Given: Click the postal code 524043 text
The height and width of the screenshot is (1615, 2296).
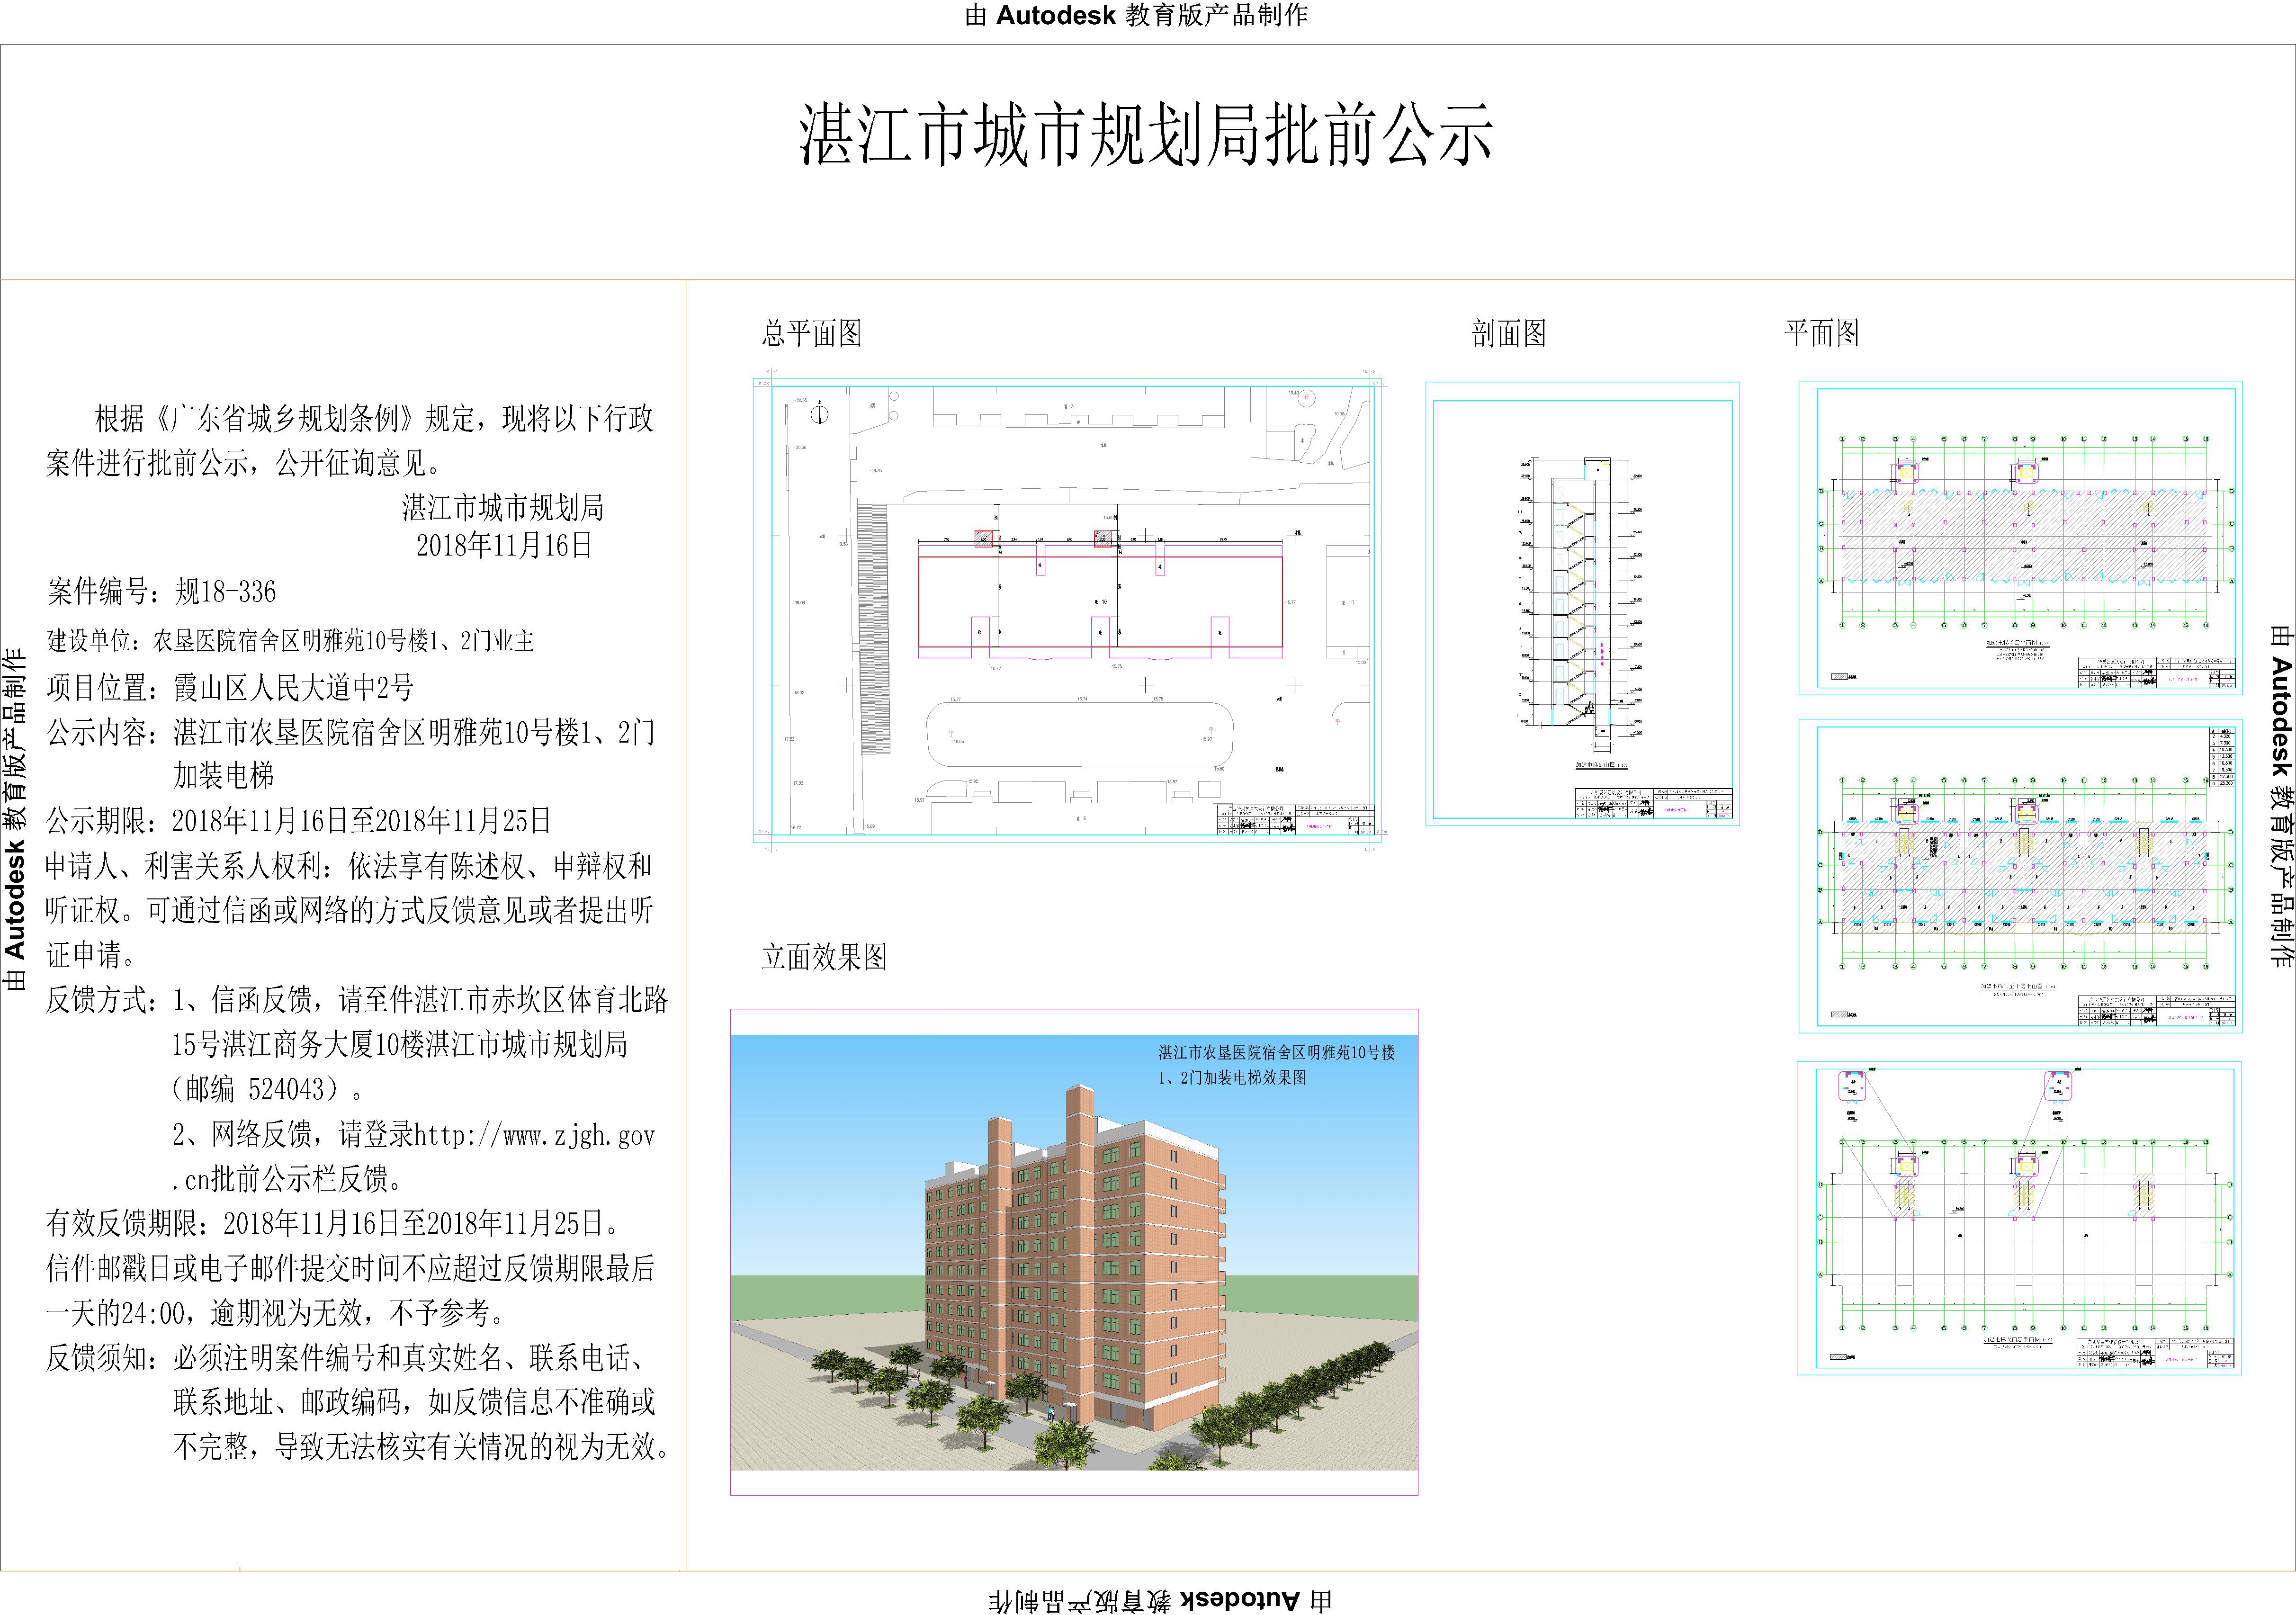Looking at the screenshot, I should coord(286,1089).
